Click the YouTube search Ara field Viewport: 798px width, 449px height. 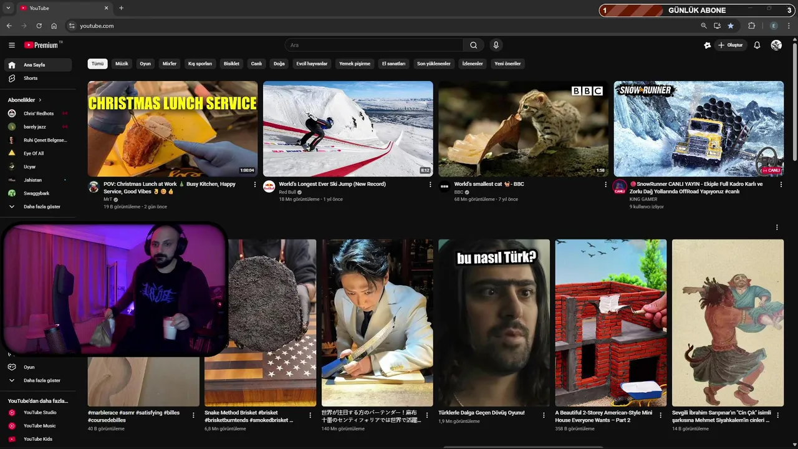(374, 45)
